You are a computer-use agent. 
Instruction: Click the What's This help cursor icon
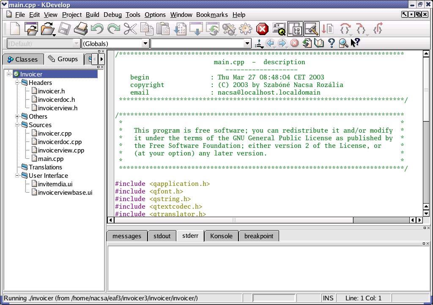(x=355, y=43)
